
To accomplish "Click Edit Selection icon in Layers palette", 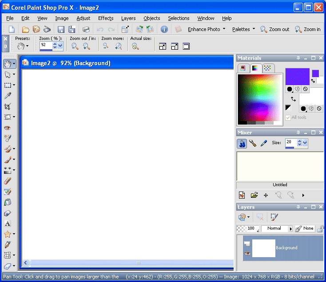I will [x=274, y=217].
